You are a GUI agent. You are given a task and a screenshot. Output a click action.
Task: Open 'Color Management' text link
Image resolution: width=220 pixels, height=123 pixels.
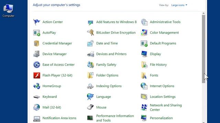[x=164, y=33]
